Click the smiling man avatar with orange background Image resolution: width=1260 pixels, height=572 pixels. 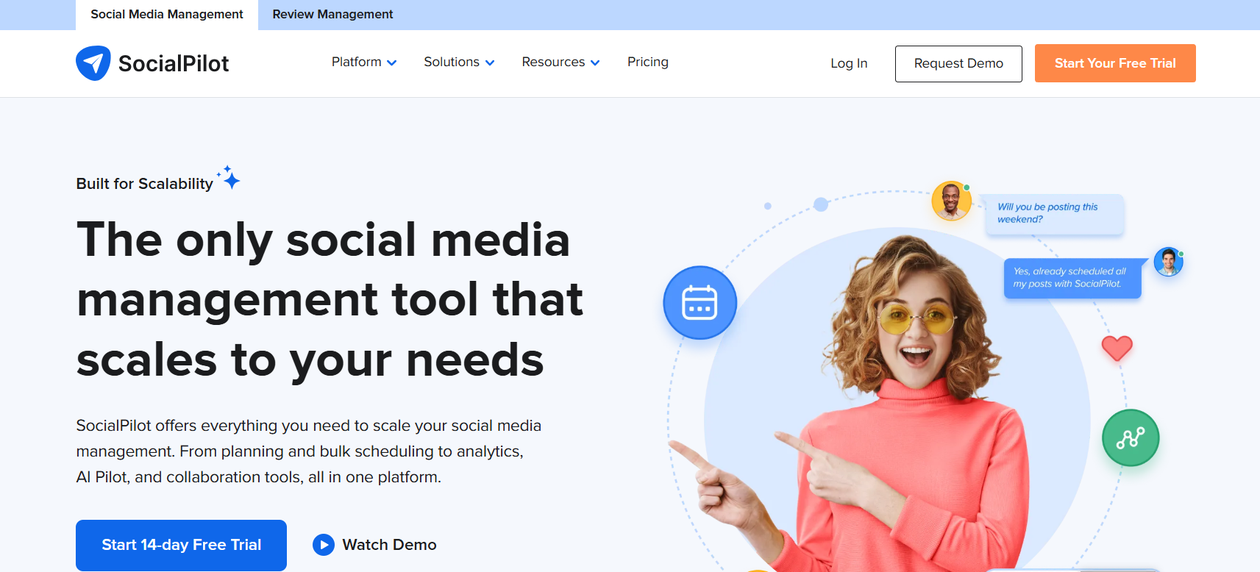[x=951, y=201]
